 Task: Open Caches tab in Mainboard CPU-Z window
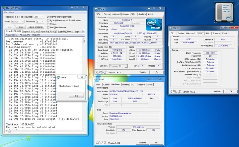pos(107,85)
